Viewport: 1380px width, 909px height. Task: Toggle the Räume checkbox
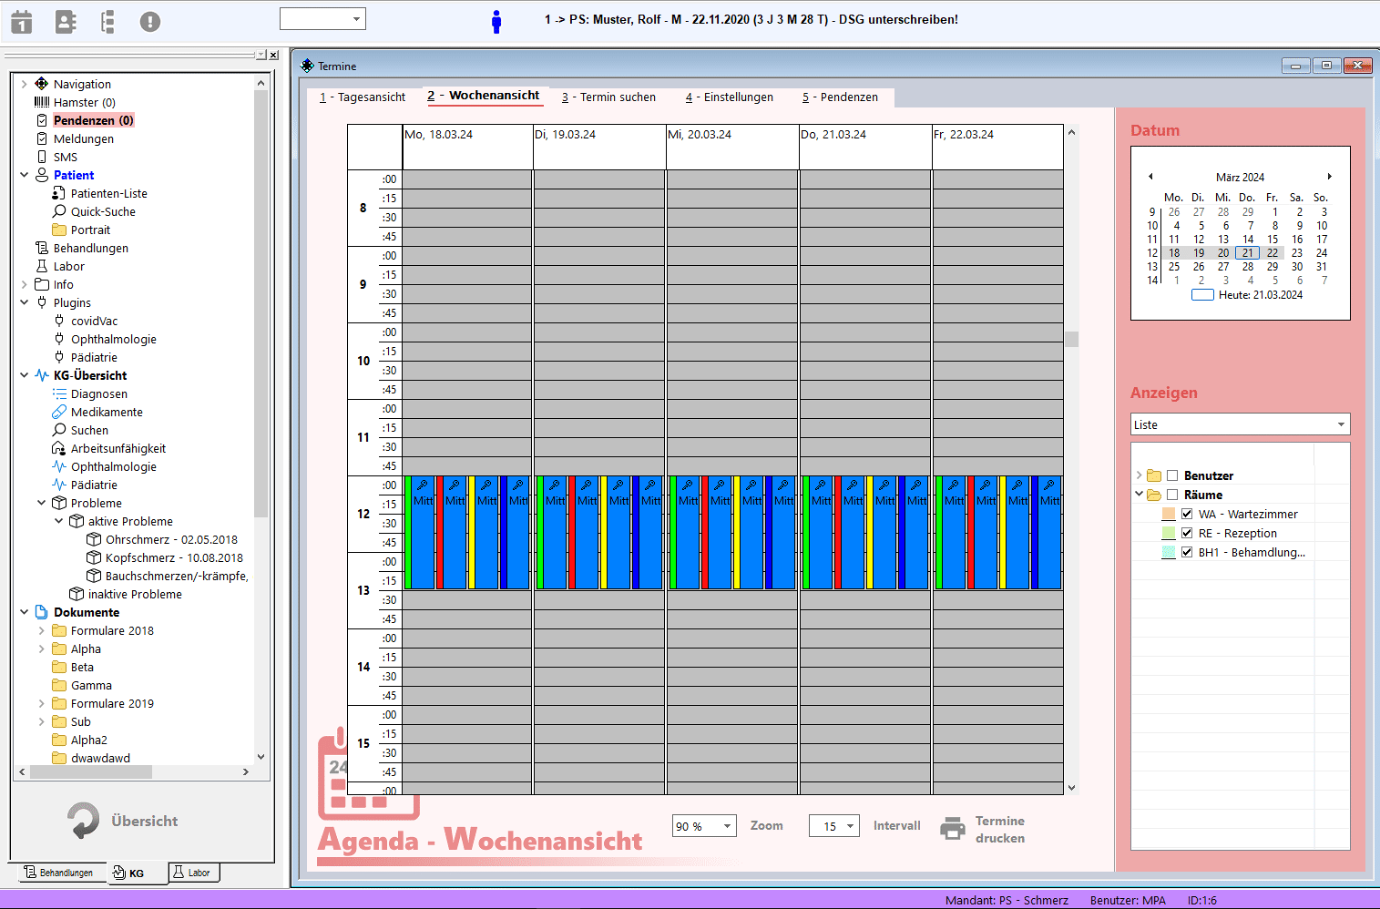[1172, 495]
